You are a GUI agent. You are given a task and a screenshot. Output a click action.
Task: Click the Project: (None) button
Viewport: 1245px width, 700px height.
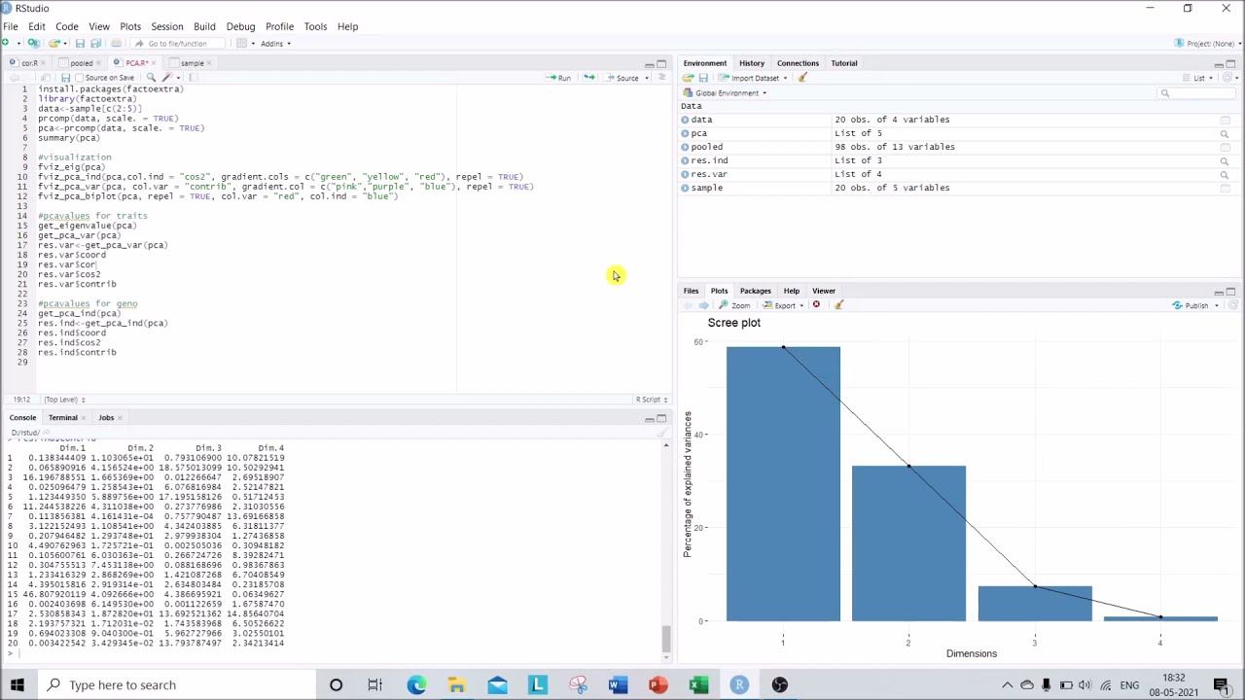point(1206,43)
